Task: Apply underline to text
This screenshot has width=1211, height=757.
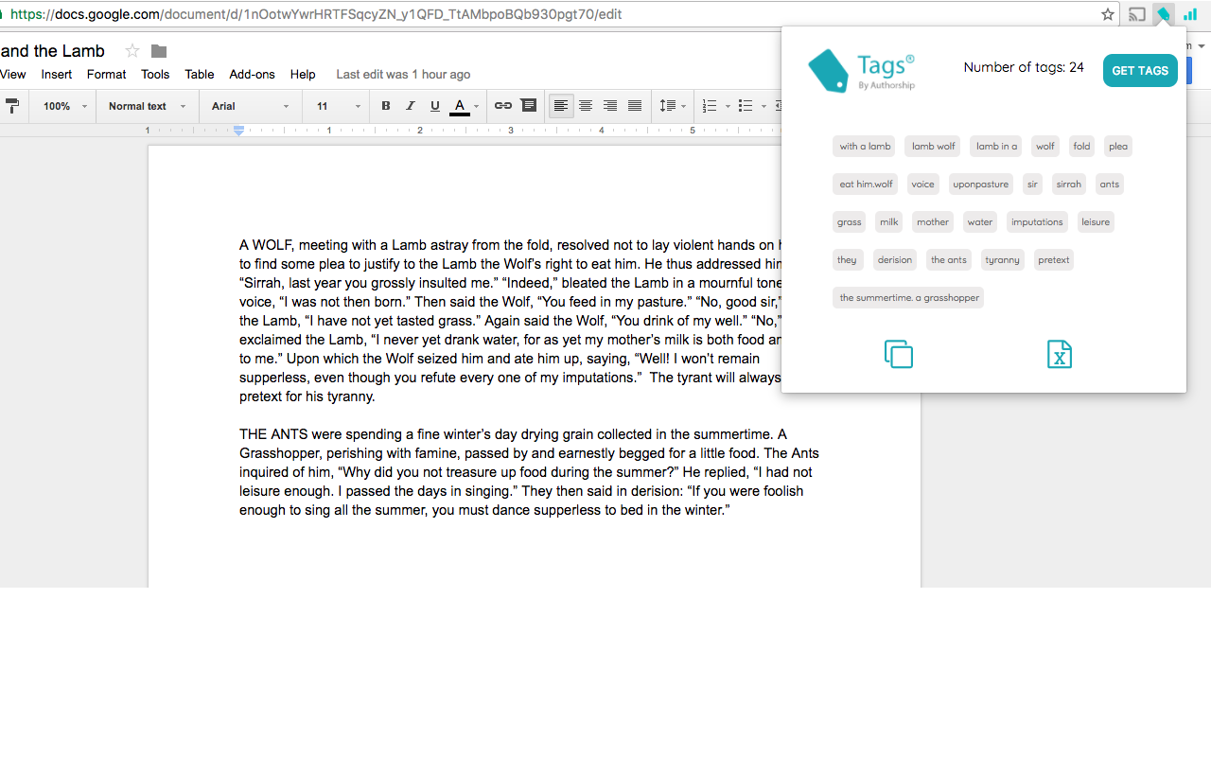Action: click(434, 106)
